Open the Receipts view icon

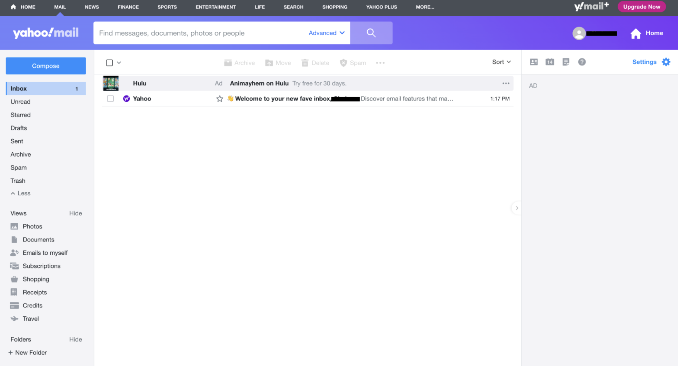[14, 292]
